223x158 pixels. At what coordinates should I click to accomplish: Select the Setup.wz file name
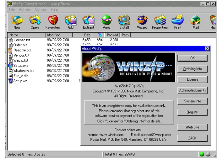tap(20, 81)
